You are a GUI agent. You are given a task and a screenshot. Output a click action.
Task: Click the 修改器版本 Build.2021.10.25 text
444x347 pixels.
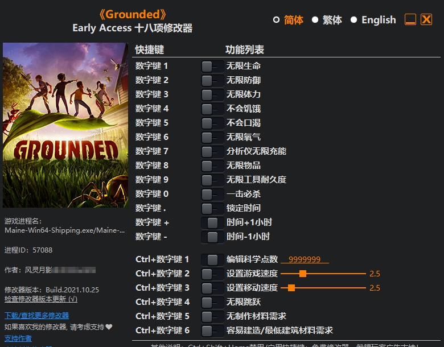click(52, 290)
